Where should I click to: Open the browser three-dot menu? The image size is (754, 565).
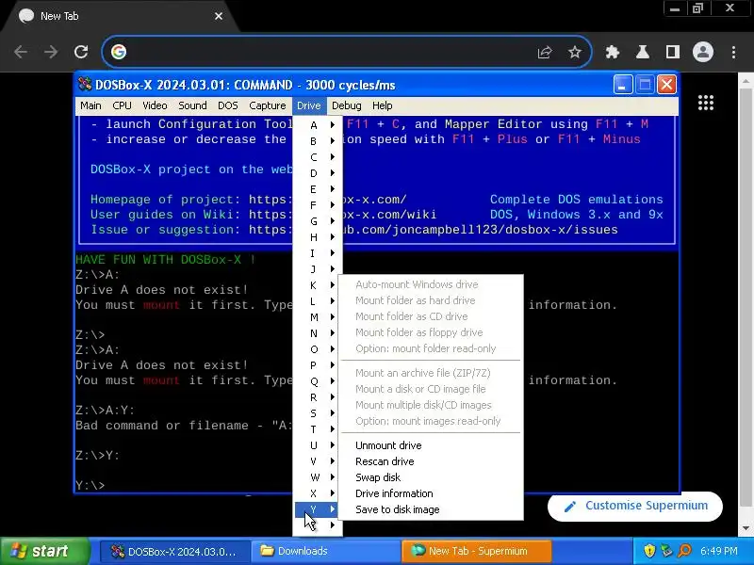(734, 52)
